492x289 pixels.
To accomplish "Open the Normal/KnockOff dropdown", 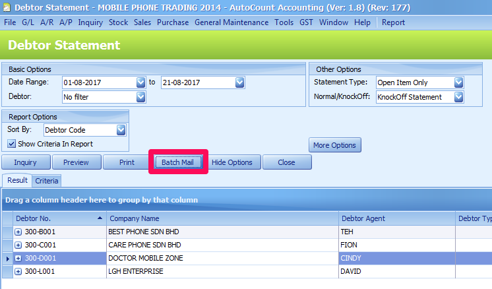I will point(458,97).
